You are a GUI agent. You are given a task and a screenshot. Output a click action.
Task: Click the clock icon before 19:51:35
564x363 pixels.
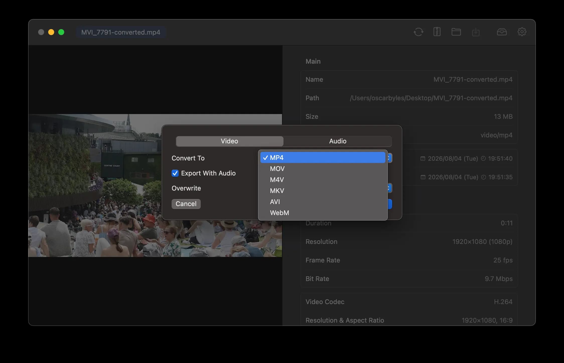(483, 177)
